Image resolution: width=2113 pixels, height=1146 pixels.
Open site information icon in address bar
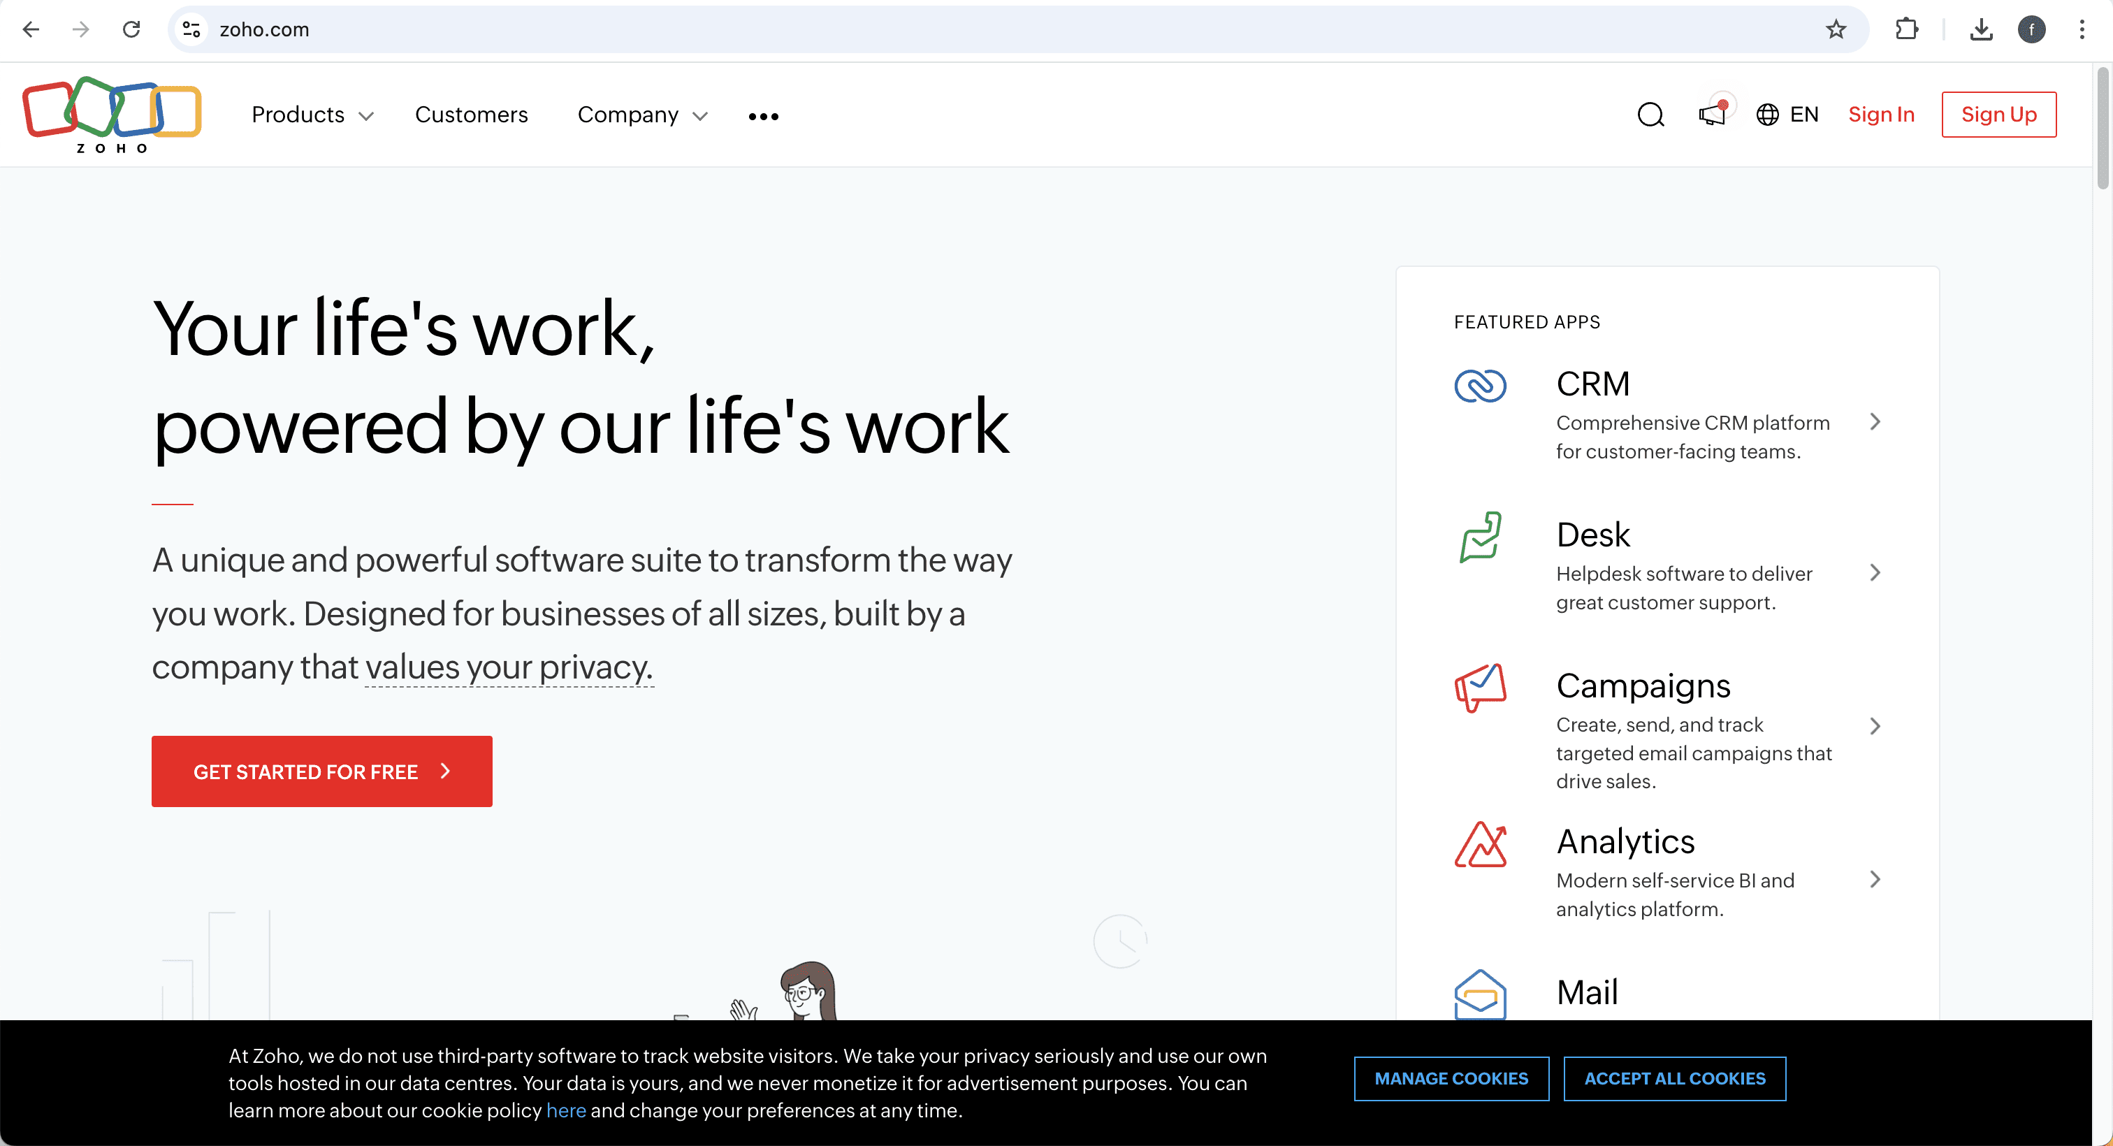coord(192,29)
